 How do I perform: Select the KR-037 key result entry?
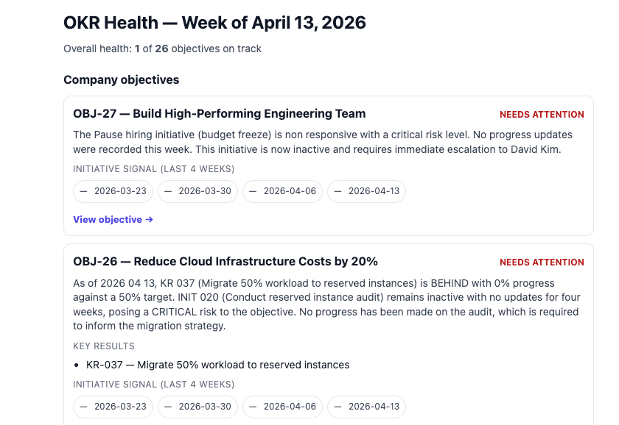(x=216, y=364)
